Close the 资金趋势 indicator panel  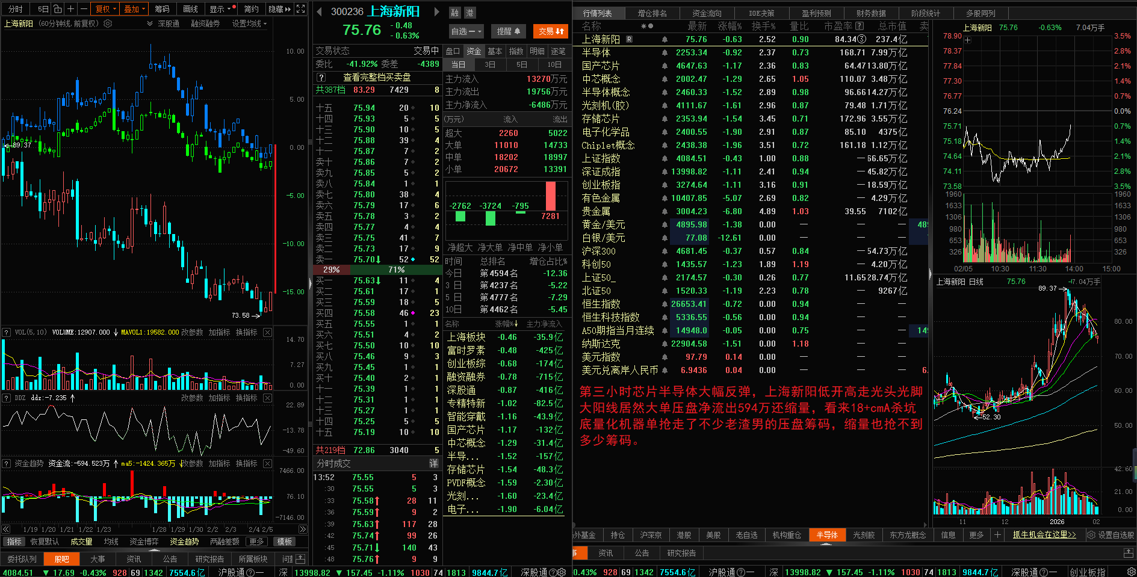pos(268,463)
